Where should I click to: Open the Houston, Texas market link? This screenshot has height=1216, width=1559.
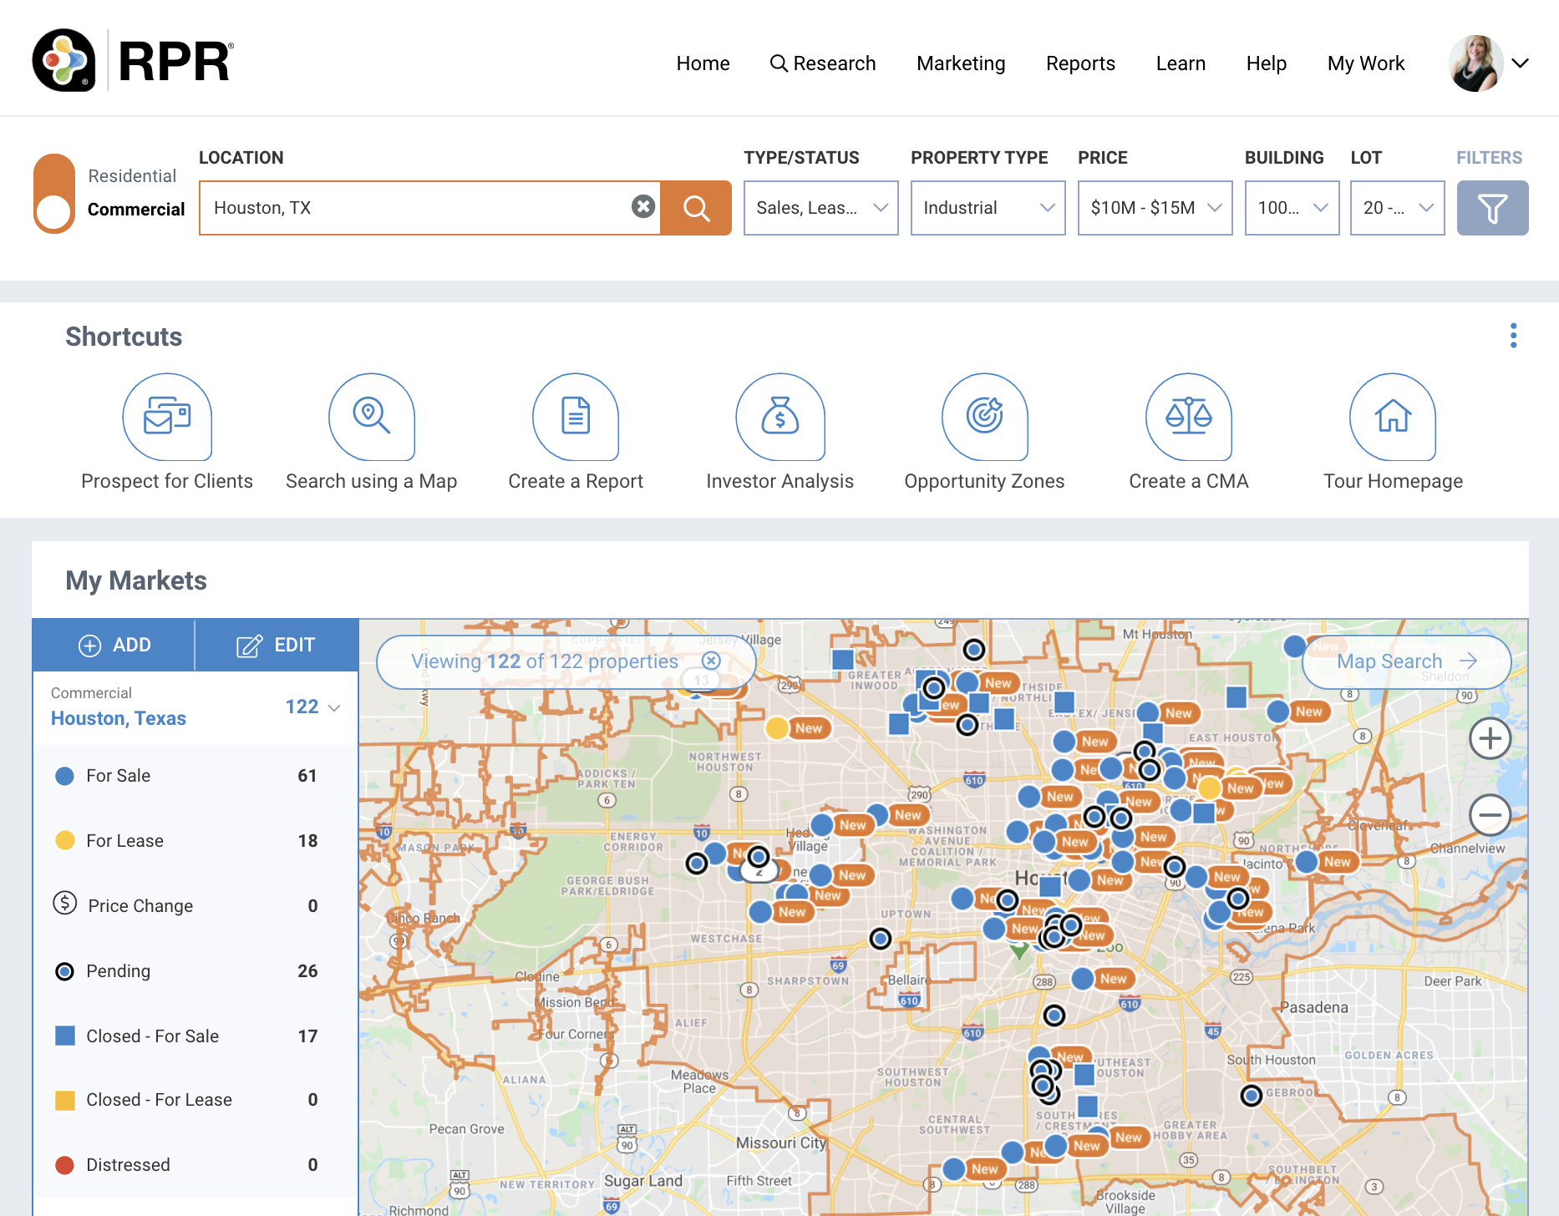point(118,718)
